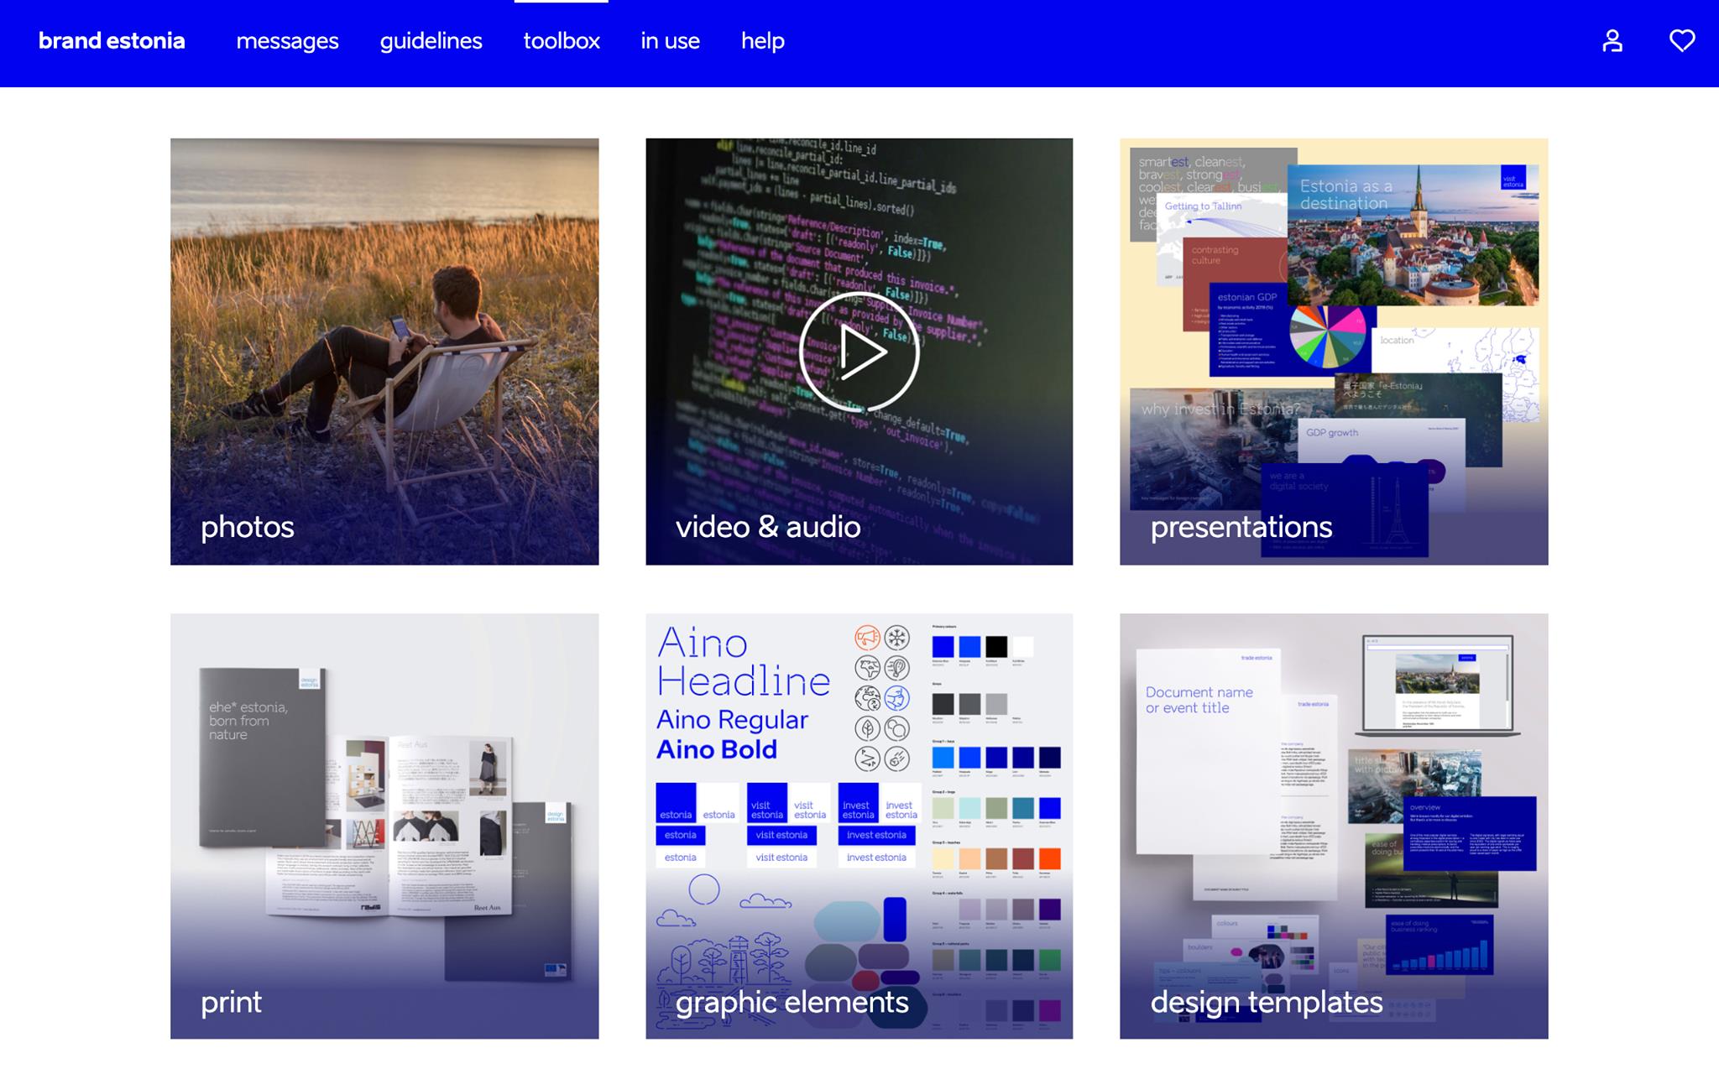This screenshot has width=1719, height=1074.
Task: Open the photos category tile
Action: point(384,352)
